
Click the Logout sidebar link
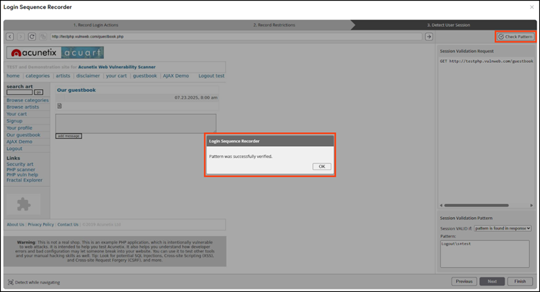tap(15, 149)
